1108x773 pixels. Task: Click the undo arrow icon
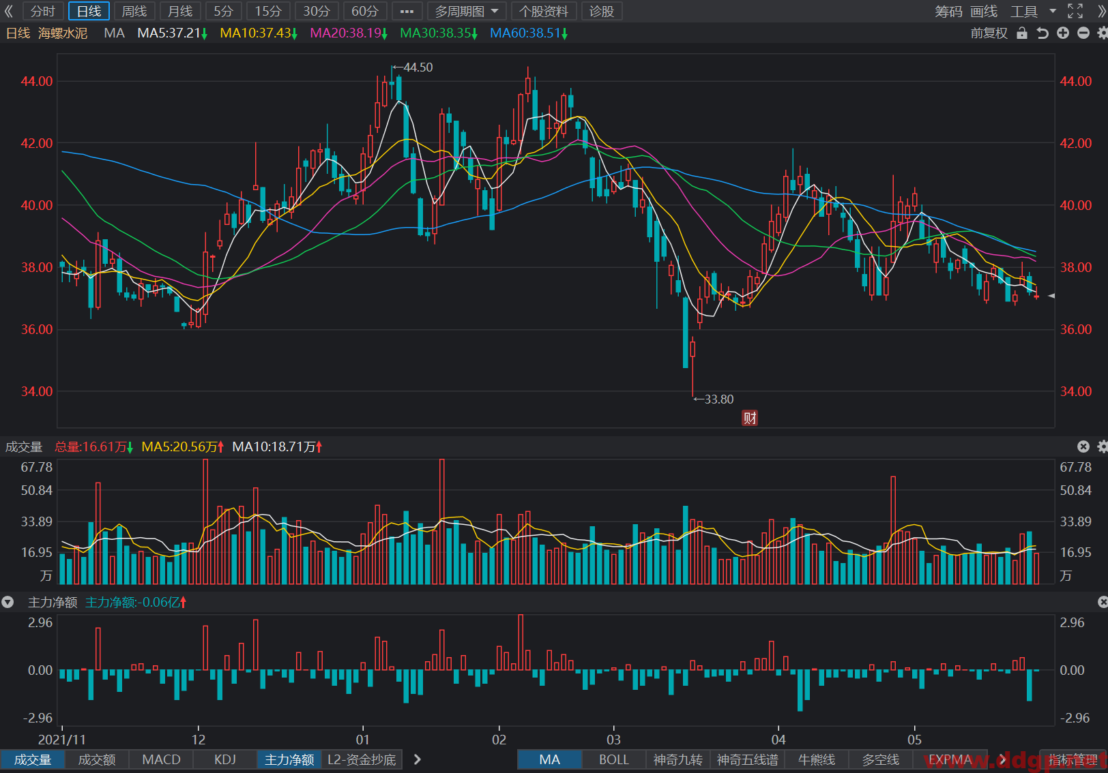pyautogui.click(x=1042, y=33)
